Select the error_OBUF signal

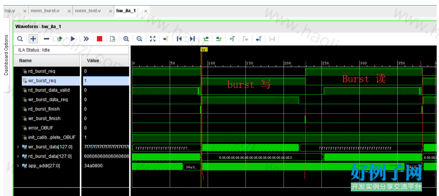click(40, 128)
